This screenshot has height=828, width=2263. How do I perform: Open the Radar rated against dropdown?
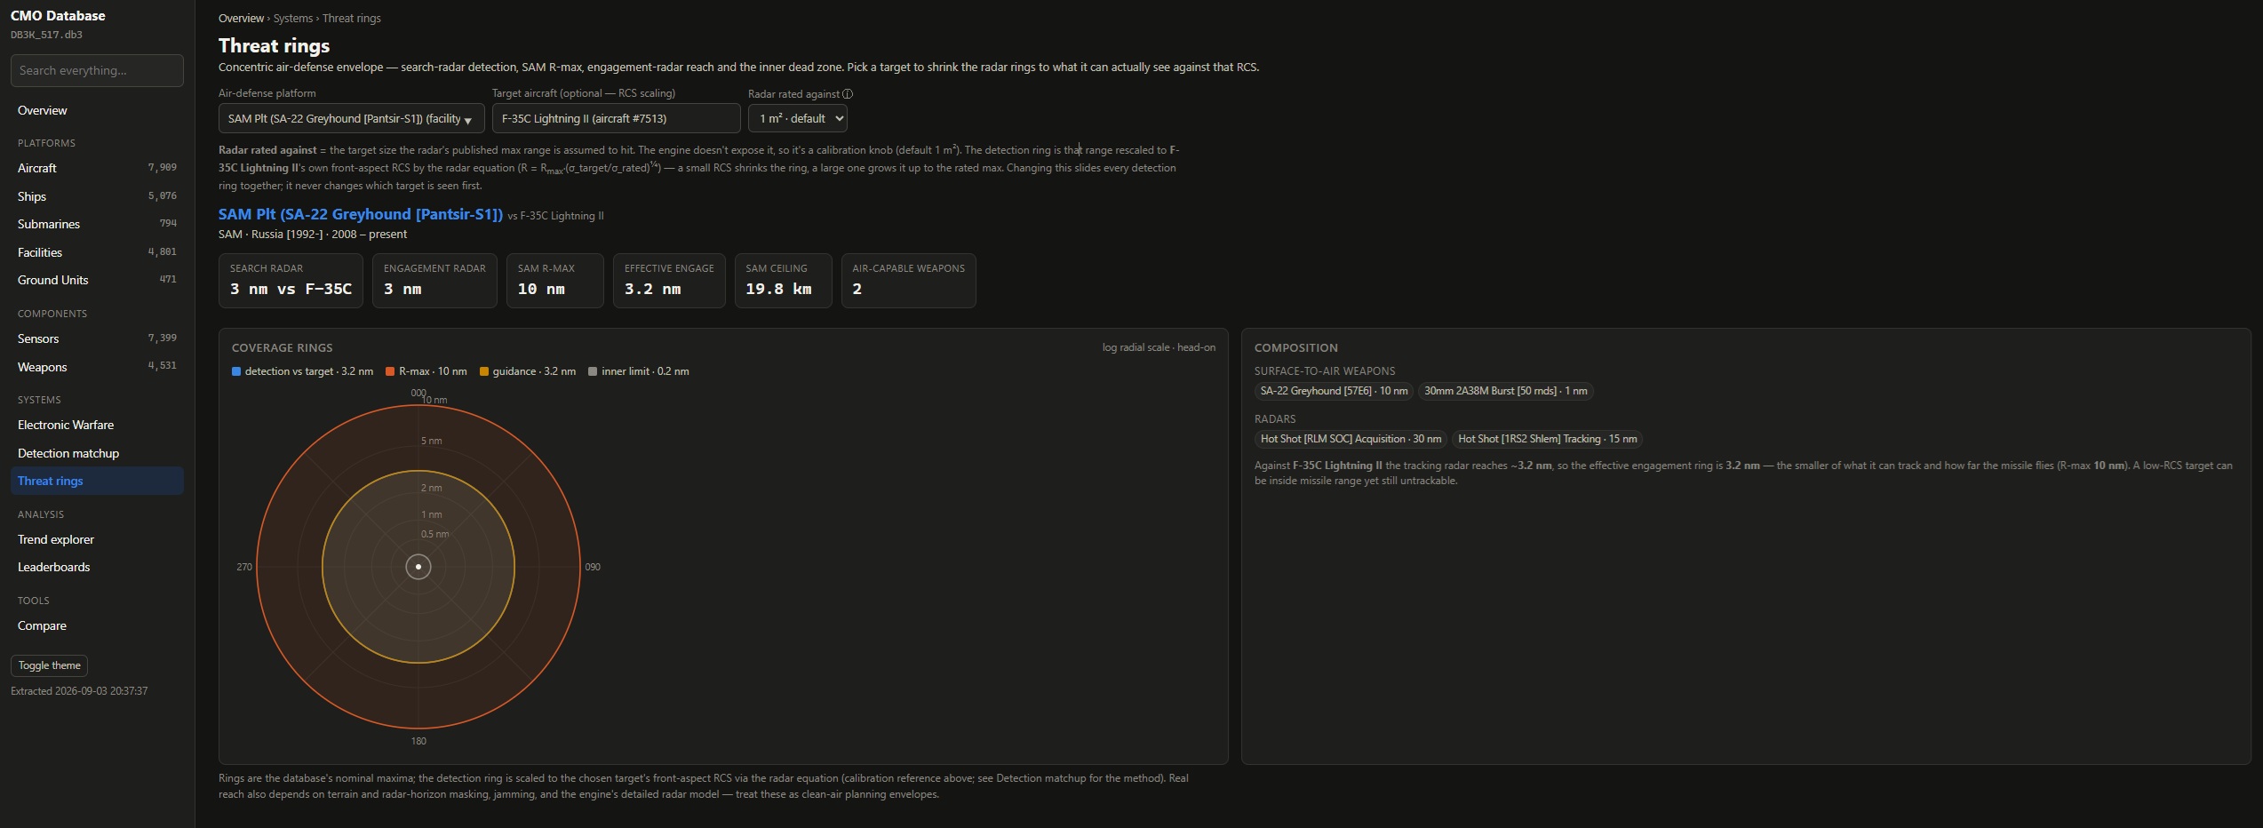[x=798, y=118]
